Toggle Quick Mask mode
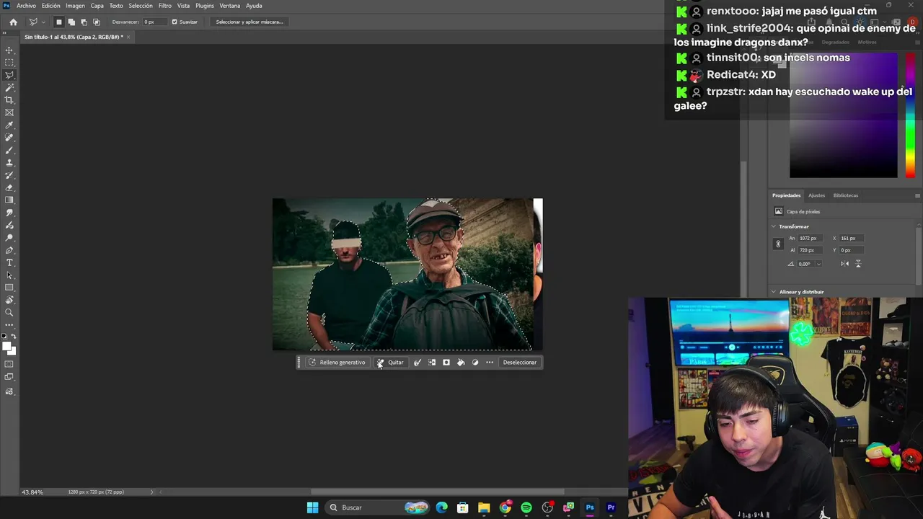 click(x=9, y=365)
